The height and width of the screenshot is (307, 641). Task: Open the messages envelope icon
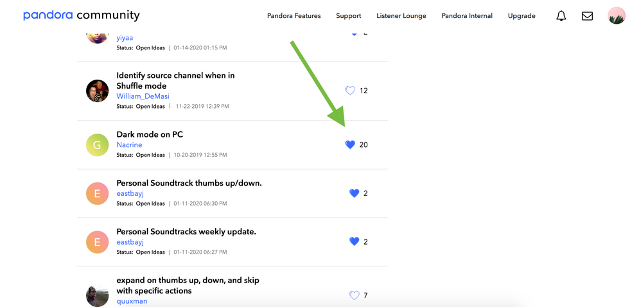[x=587, y=16]
